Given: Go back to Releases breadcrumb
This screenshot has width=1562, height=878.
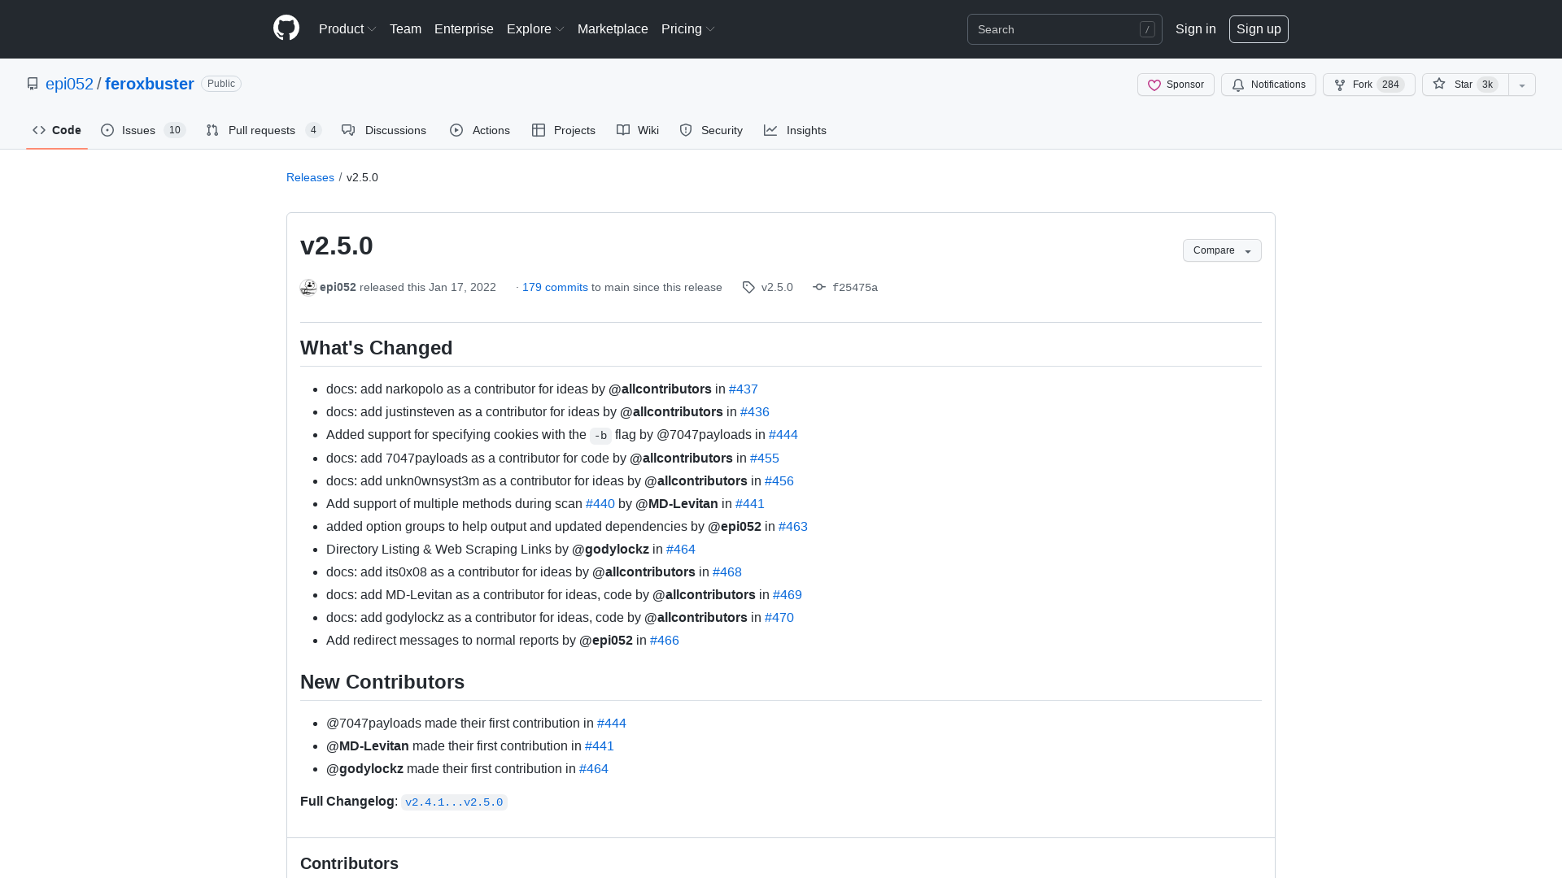Looking at the screenshot, I should (310, 177).
